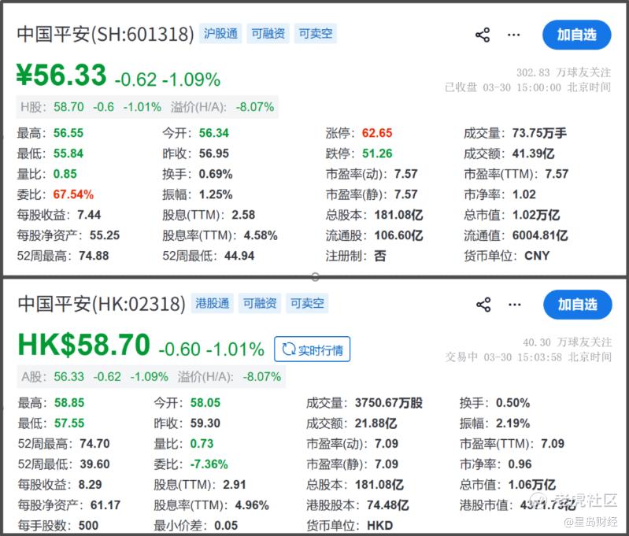This screenshot has height=536, width=629.
Task: Click the A股 price 56.33 link
Action: point(69,377)
